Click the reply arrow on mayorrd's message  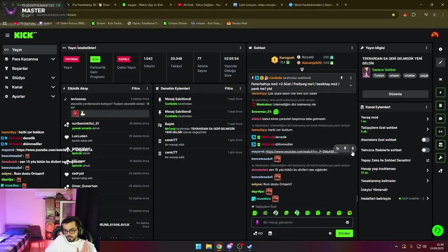pyautogui.click(x=337, y=148)
